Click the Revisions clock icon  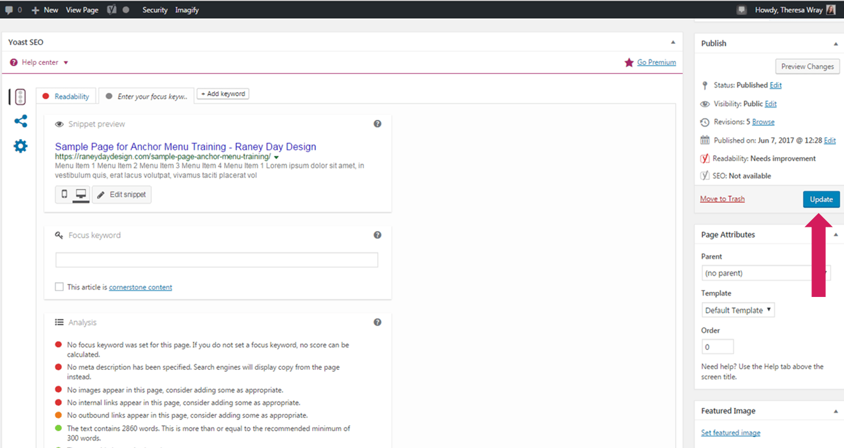click(x=705, y=122)
